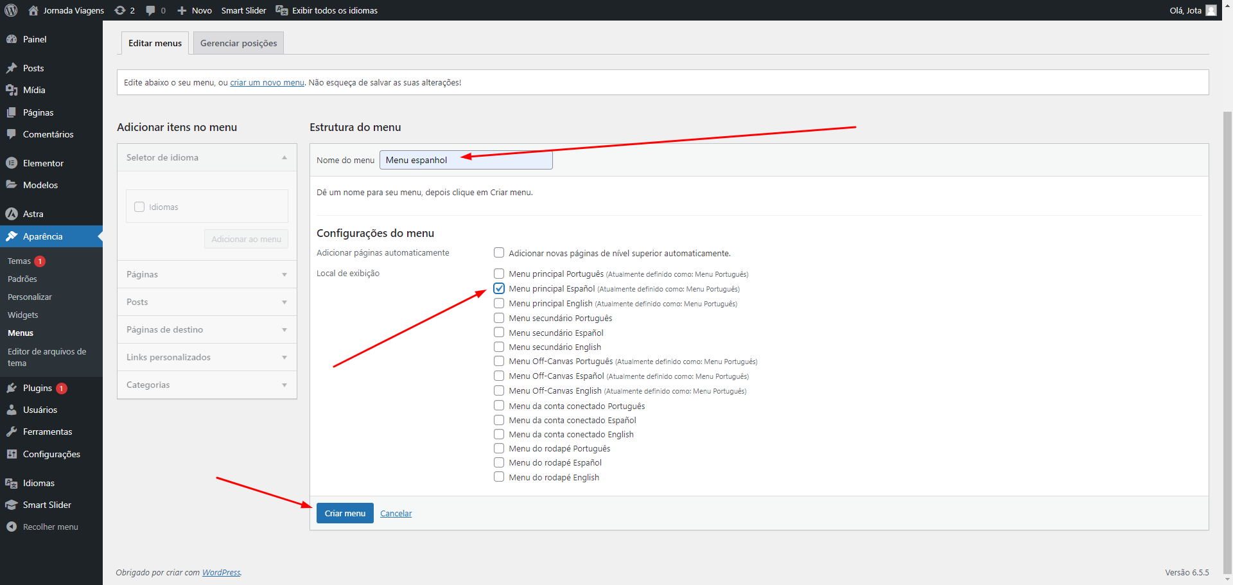Image resolution: width=1233 pixels, height=585 pixels.
Task: Open Personalizar submenu item
Action: click(x=30, y=297)
